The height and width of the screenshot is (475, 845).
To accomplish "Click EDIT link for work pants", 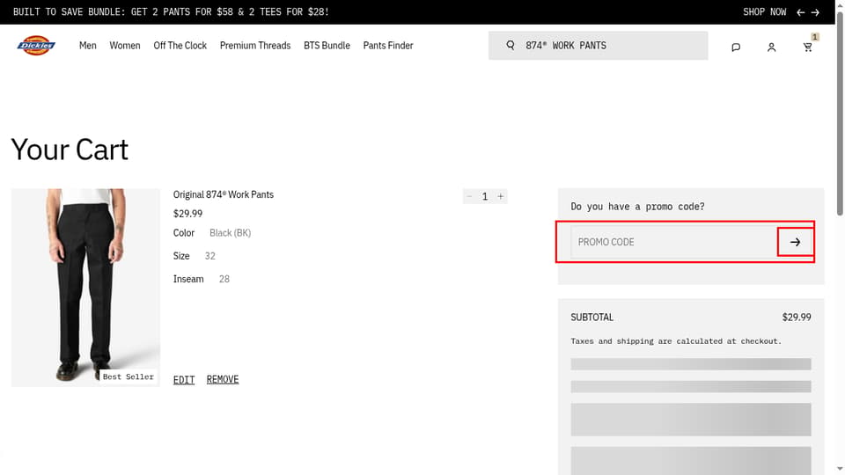I will pyautogui.click(x=184, y=380).
